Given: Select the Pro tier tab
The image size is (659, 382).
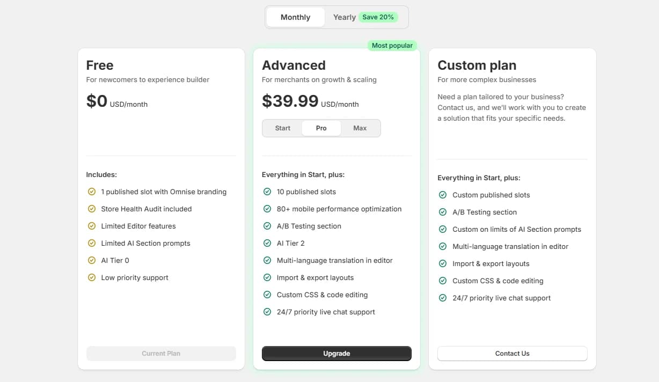Looking at the screenshot, I should (321, 128).
